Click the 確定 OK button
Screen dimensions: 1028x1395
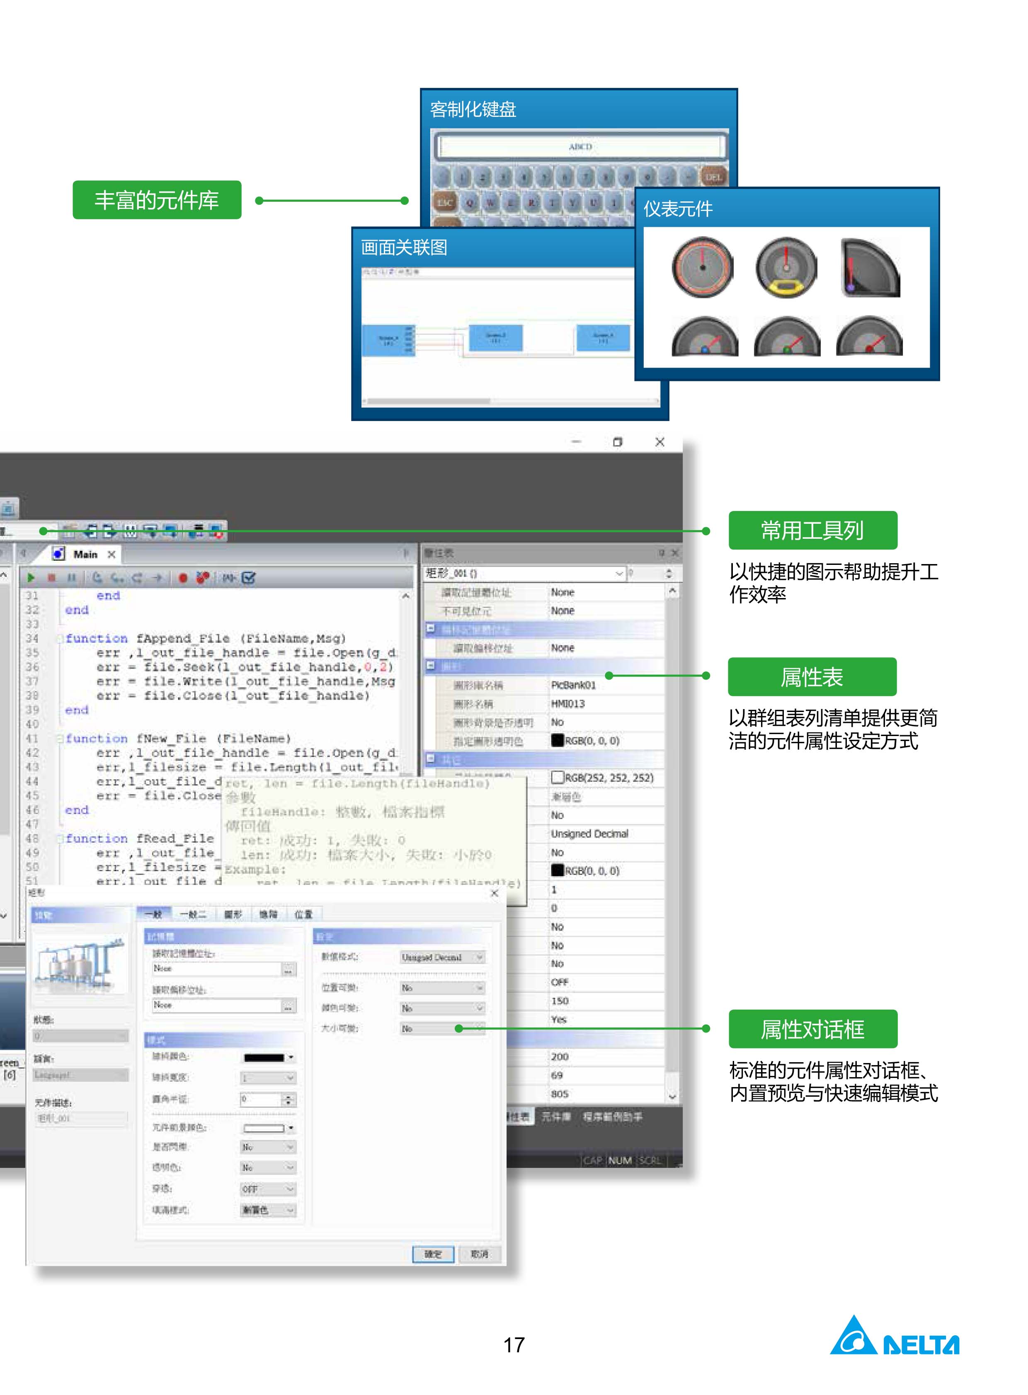coord(433,1255)
